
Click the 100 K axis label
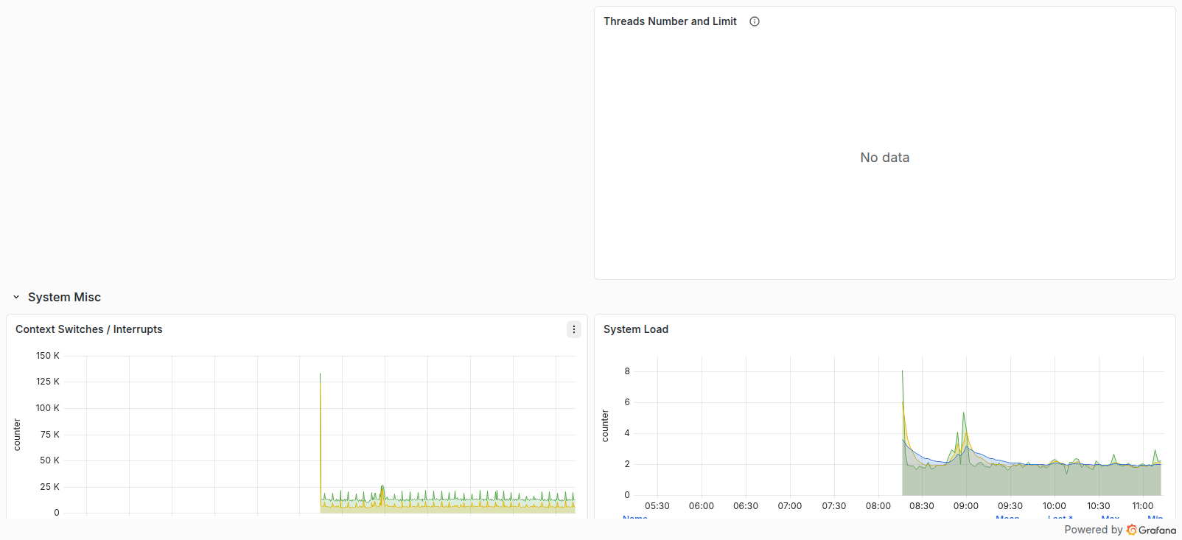pyautogui.click(x=48, y=408)
